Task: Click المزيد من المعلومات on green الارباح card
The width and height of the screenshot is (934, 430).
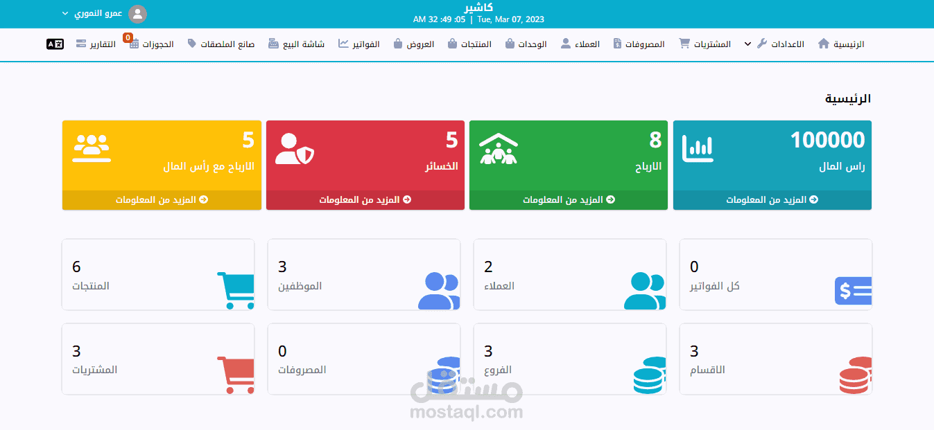Action: tap(569, 199)
